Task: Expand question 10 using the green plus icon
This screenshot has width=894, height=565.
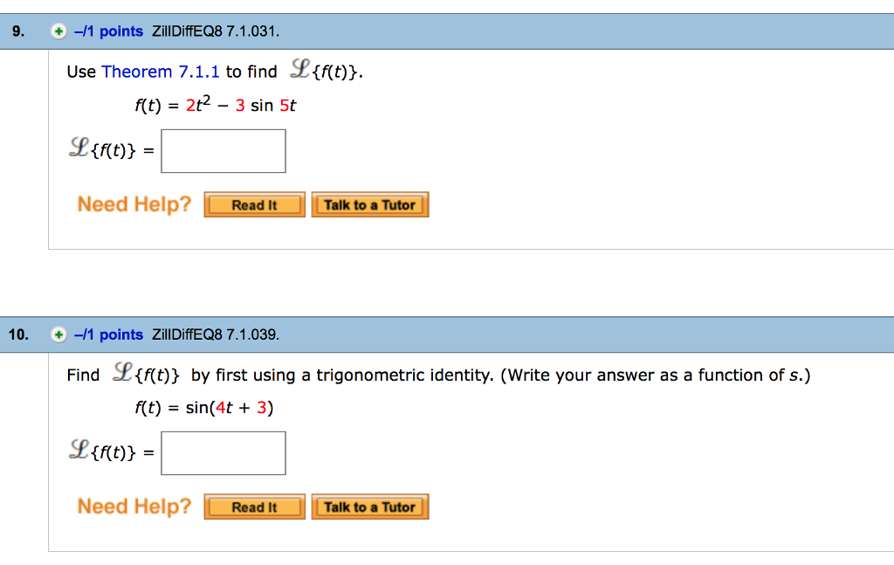Action: (x=58, y=334)
